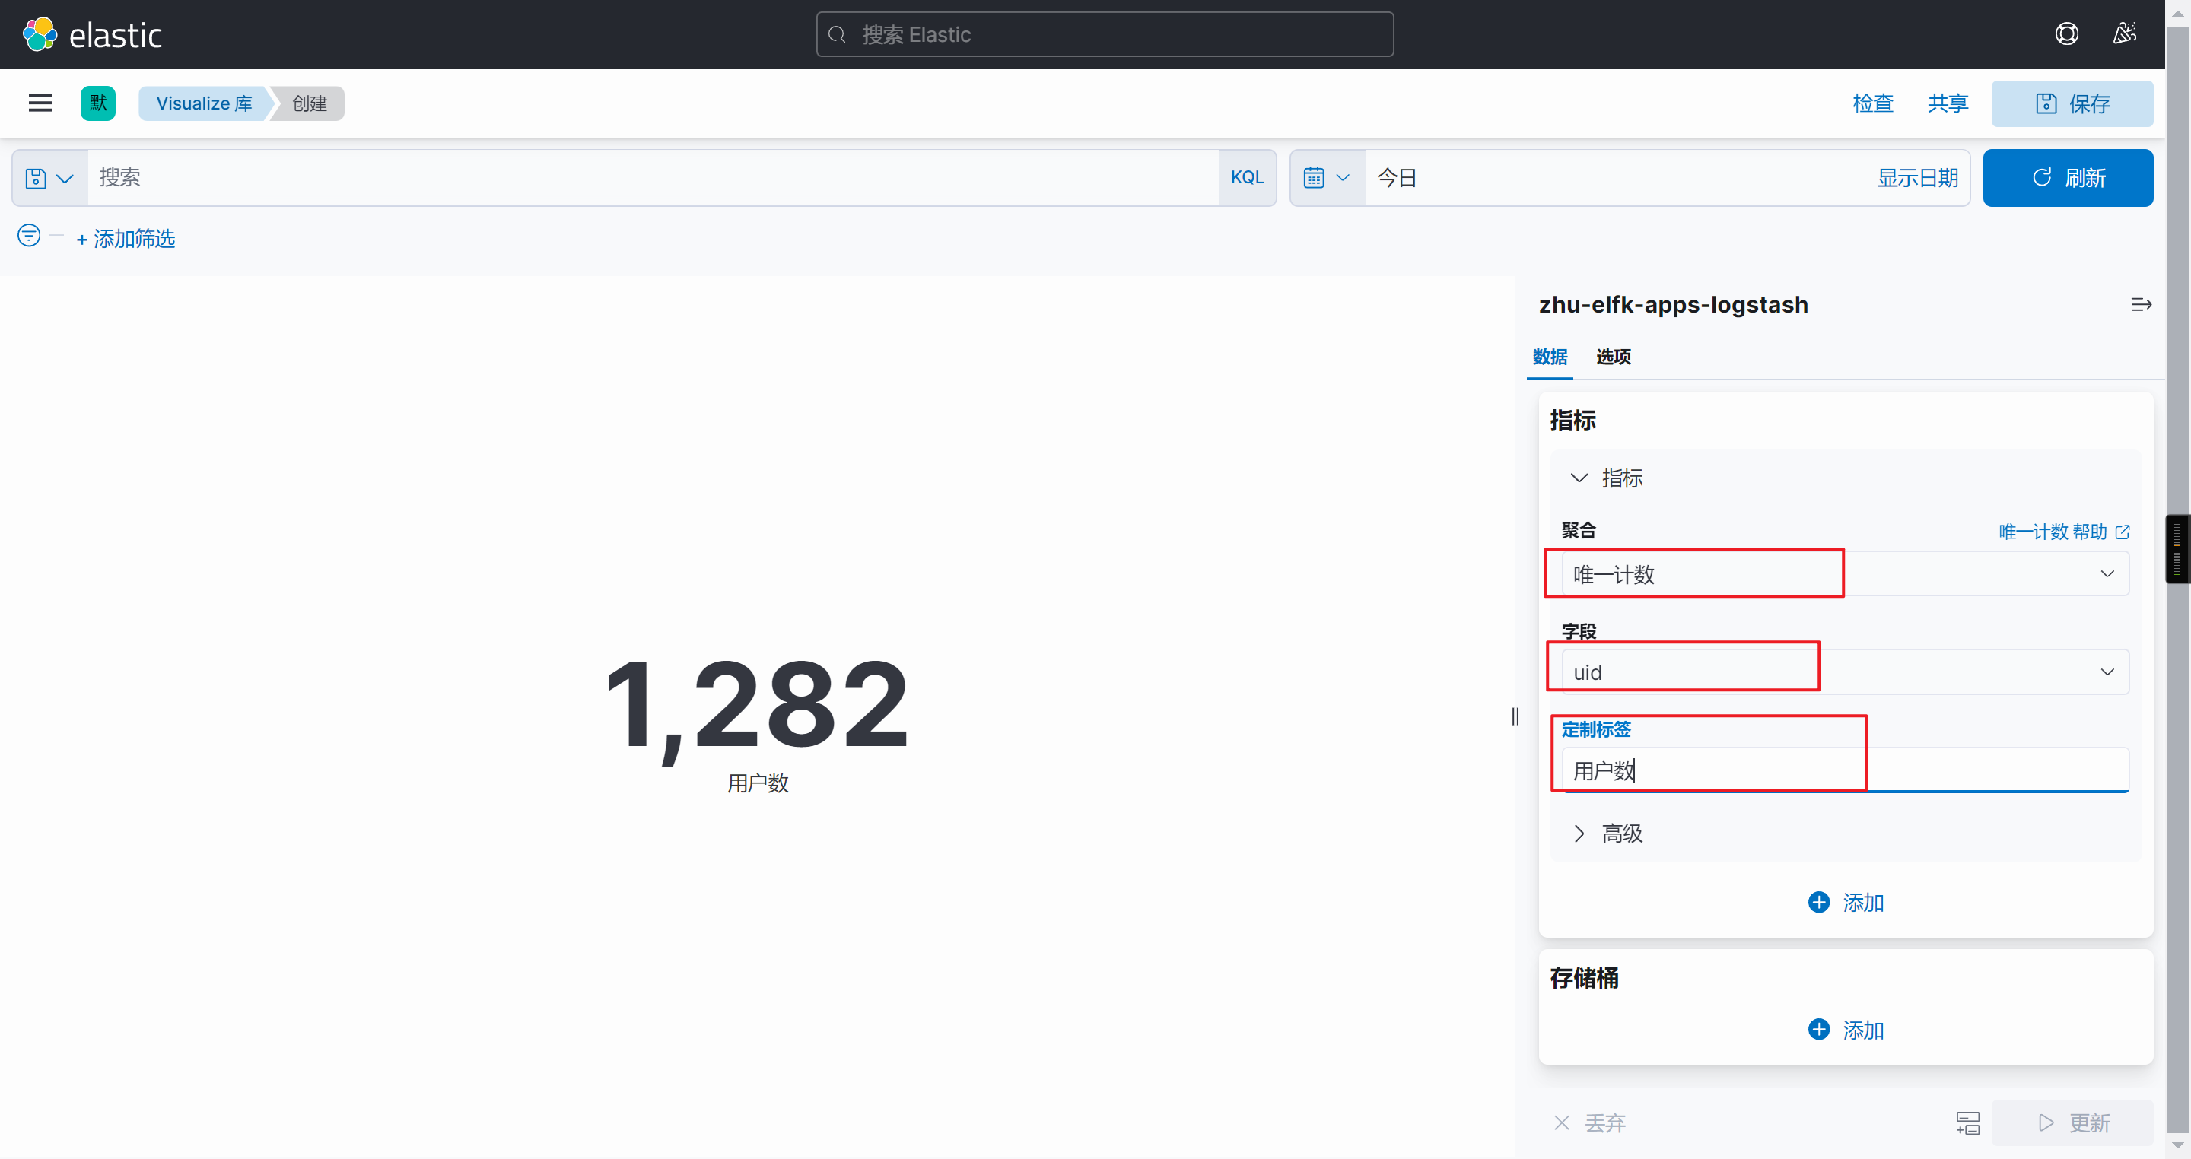Click + 添加筛选 link
The width and height of the screenshot is (2191, 1159).
[x=126, y=239]
